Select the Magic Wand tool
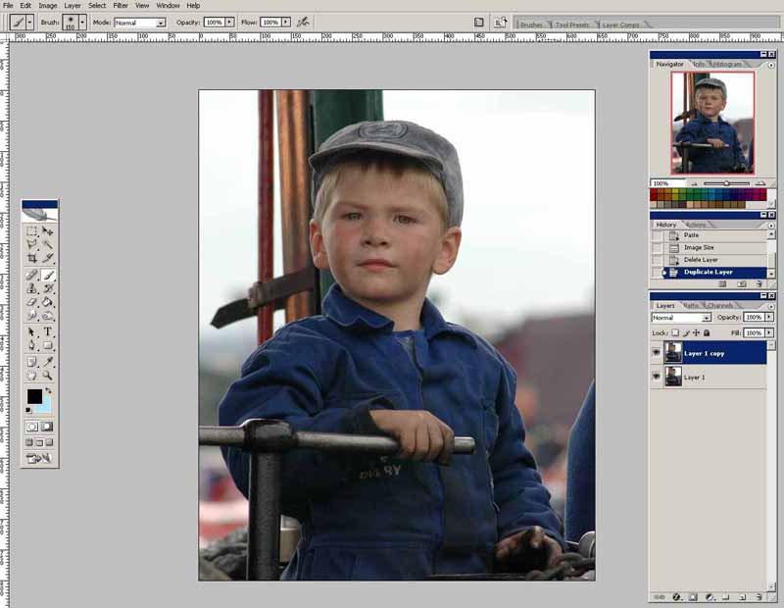This screenshot has height=608, width=784. [x=47, y=244]
